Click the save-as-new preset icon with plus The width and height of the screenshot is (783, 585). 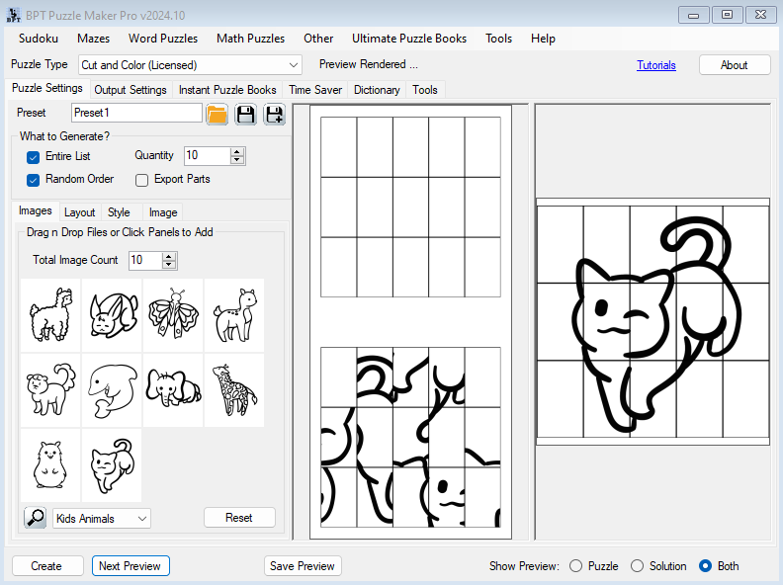[273, 115]
